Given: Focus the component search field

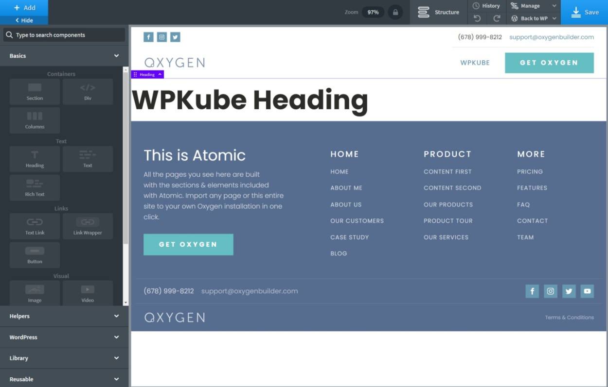Looking at the screenshot, I should pos(64,35).
